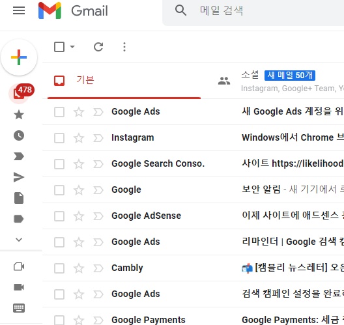Compose a new mail with plus button

pos(19,57)
